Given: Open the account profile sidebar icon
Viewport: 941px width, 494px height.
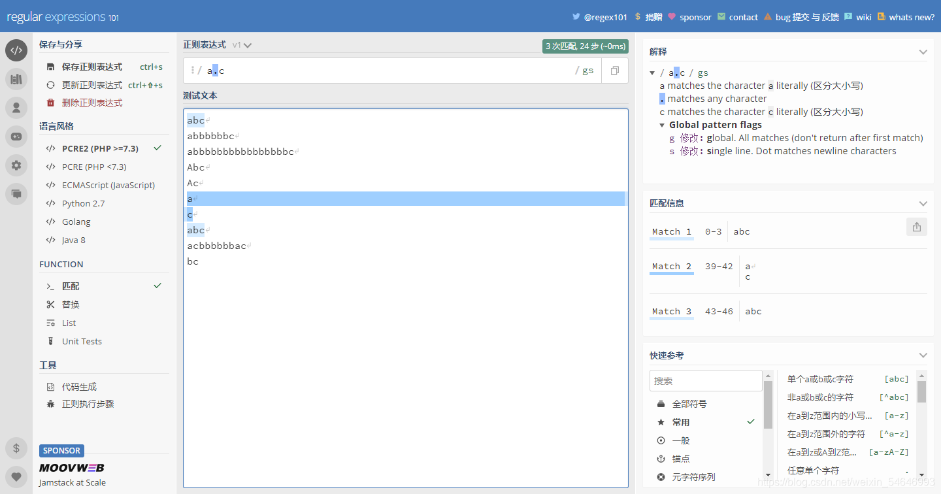Looking at the screenshot, I should coord(16,108).
